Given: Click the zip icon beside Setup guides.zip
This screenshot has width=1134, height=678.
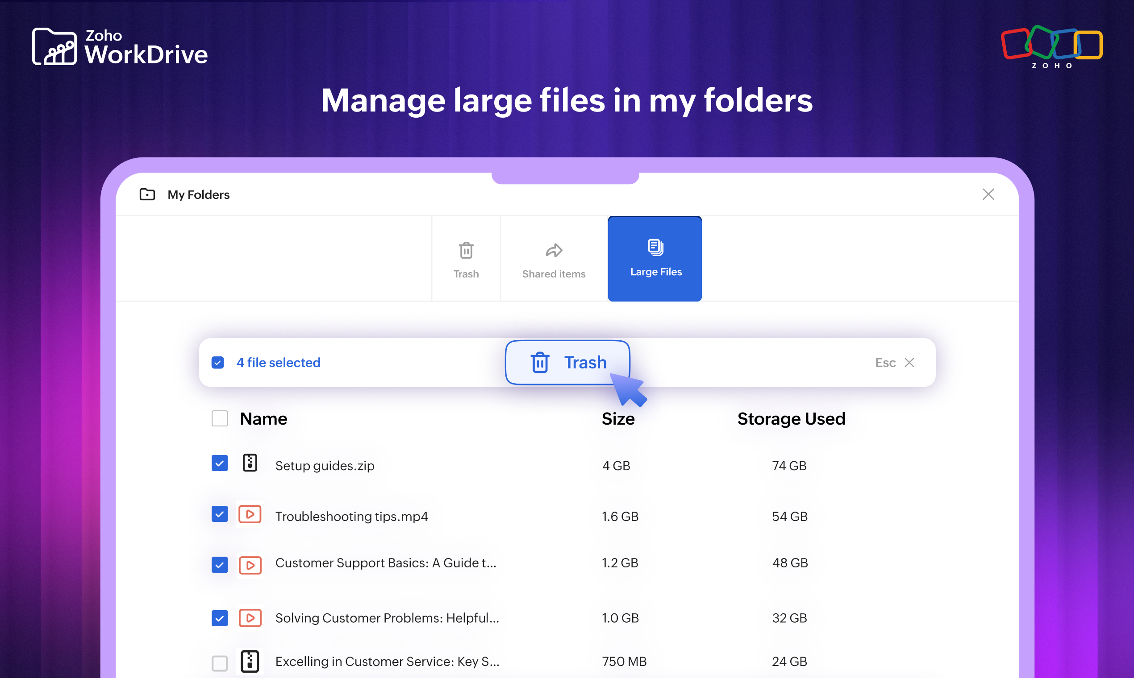Looking at the screenshot, I should pyautogui.click(x=250, y=463).
